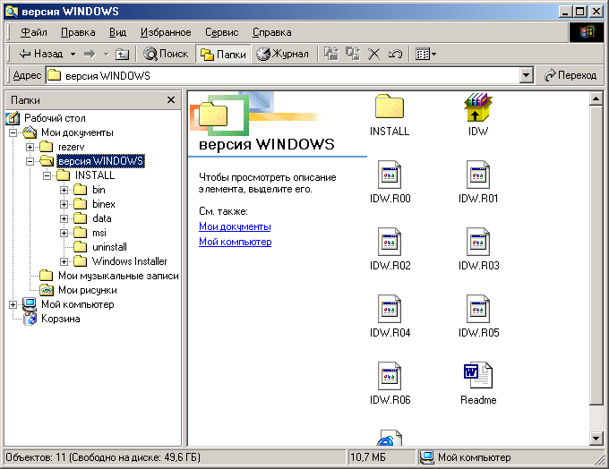Viewport: 609px width, 469px height.
Task: Select the rezerv folder in tree
Action: click(71, 147)
